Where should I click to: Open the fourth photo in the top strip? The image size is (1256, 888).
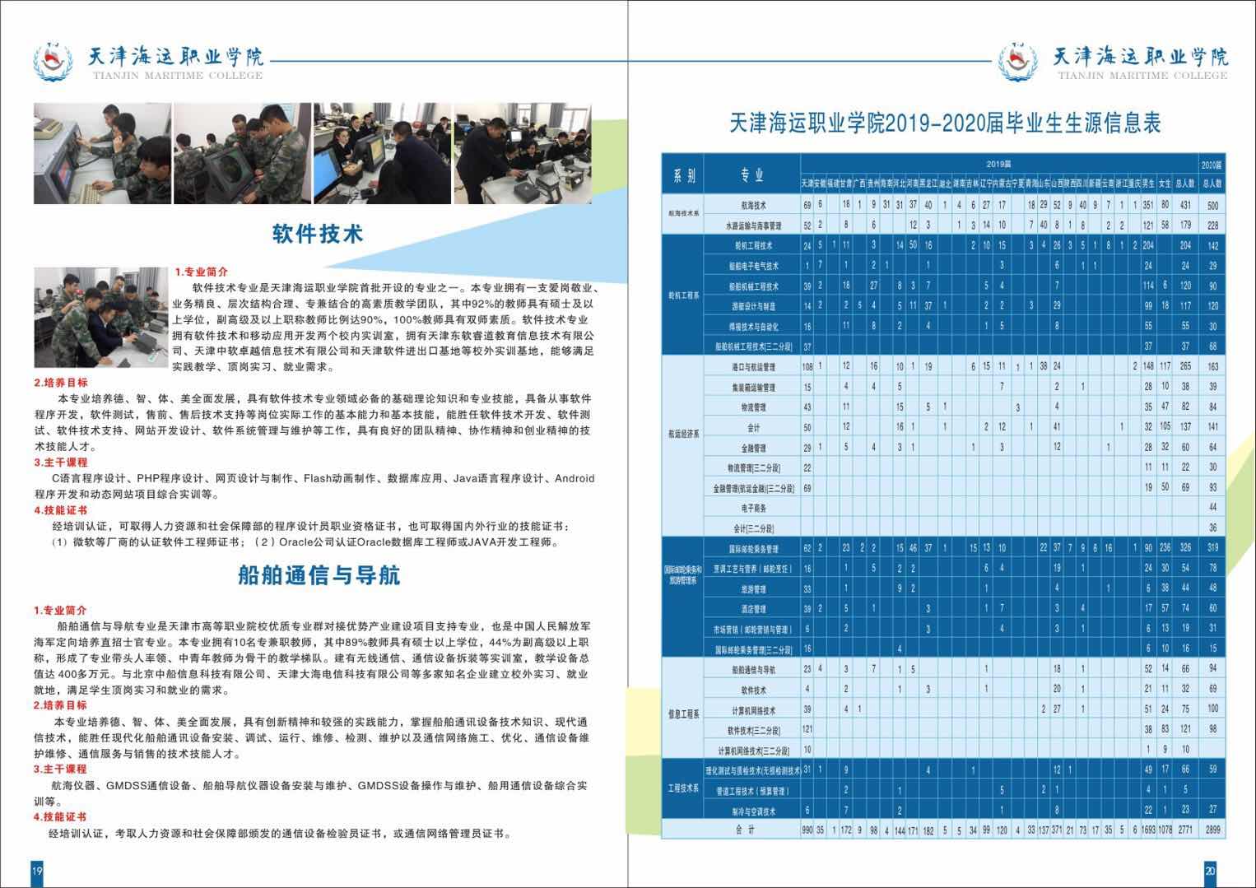click(522, 153)
